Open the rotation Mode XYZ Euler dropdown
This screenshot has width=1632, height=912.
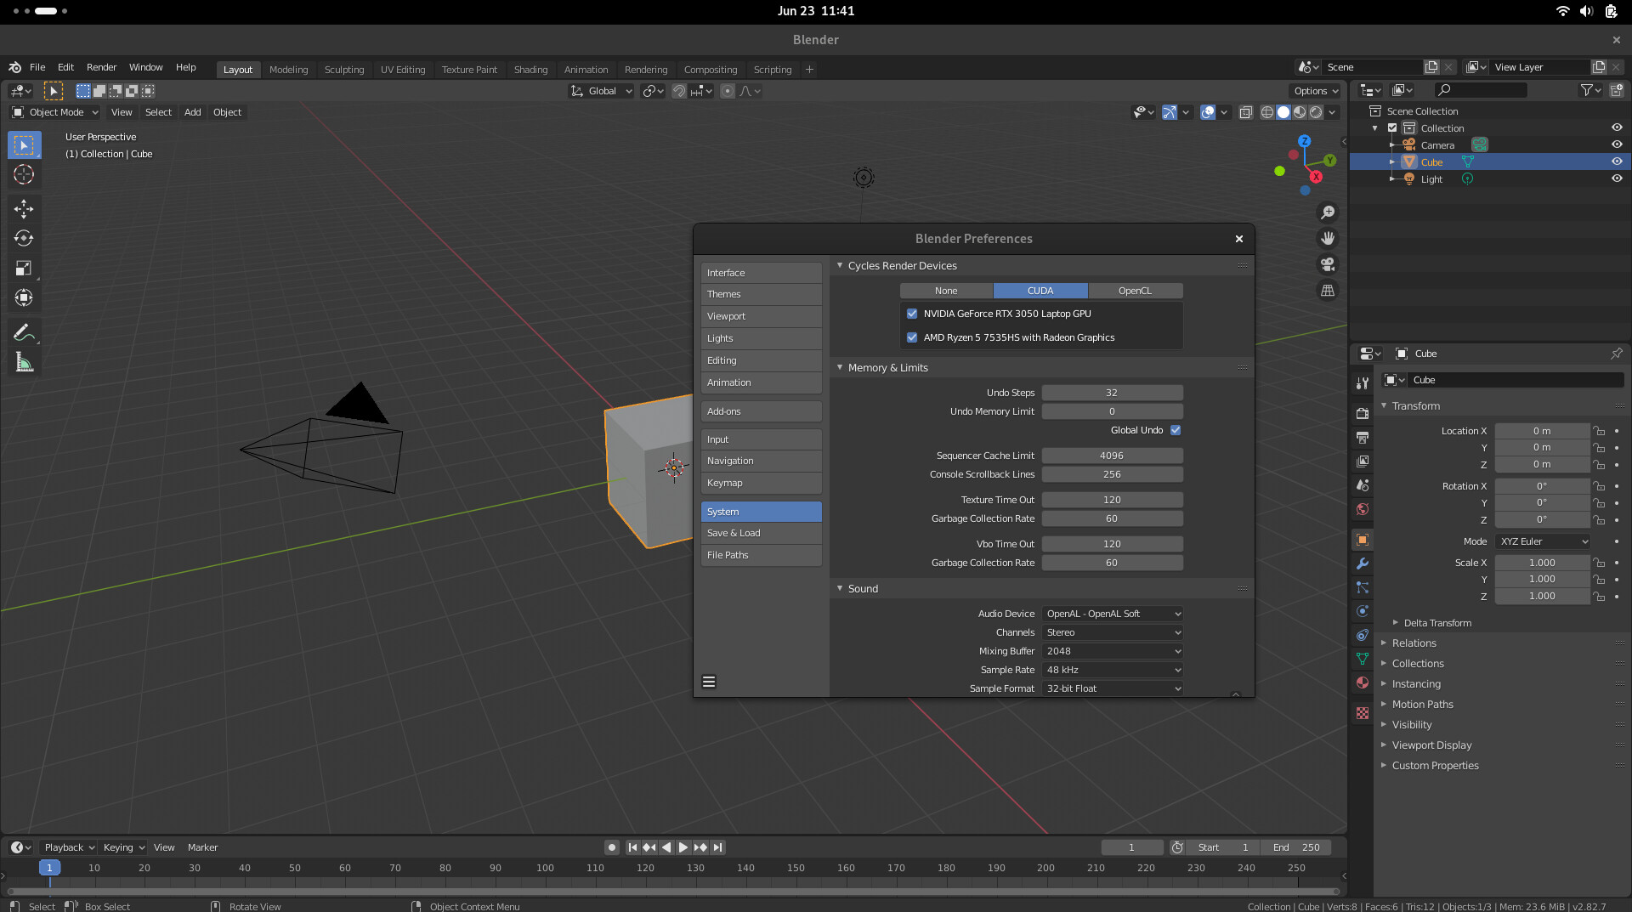coord(1543,541)
